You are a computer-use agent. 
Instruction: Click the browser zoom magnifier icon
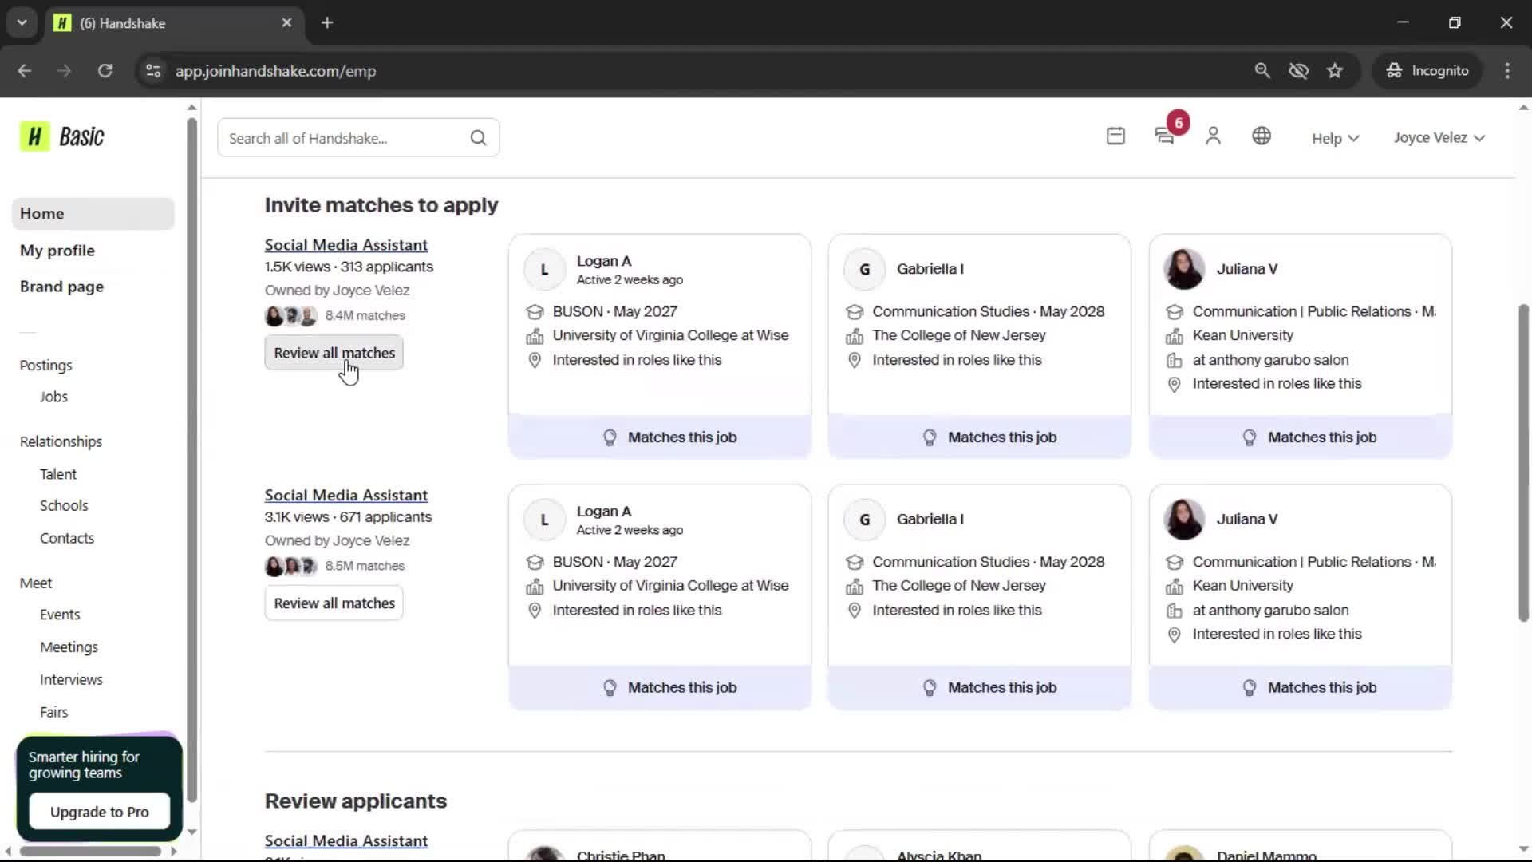coord(1262,70)
